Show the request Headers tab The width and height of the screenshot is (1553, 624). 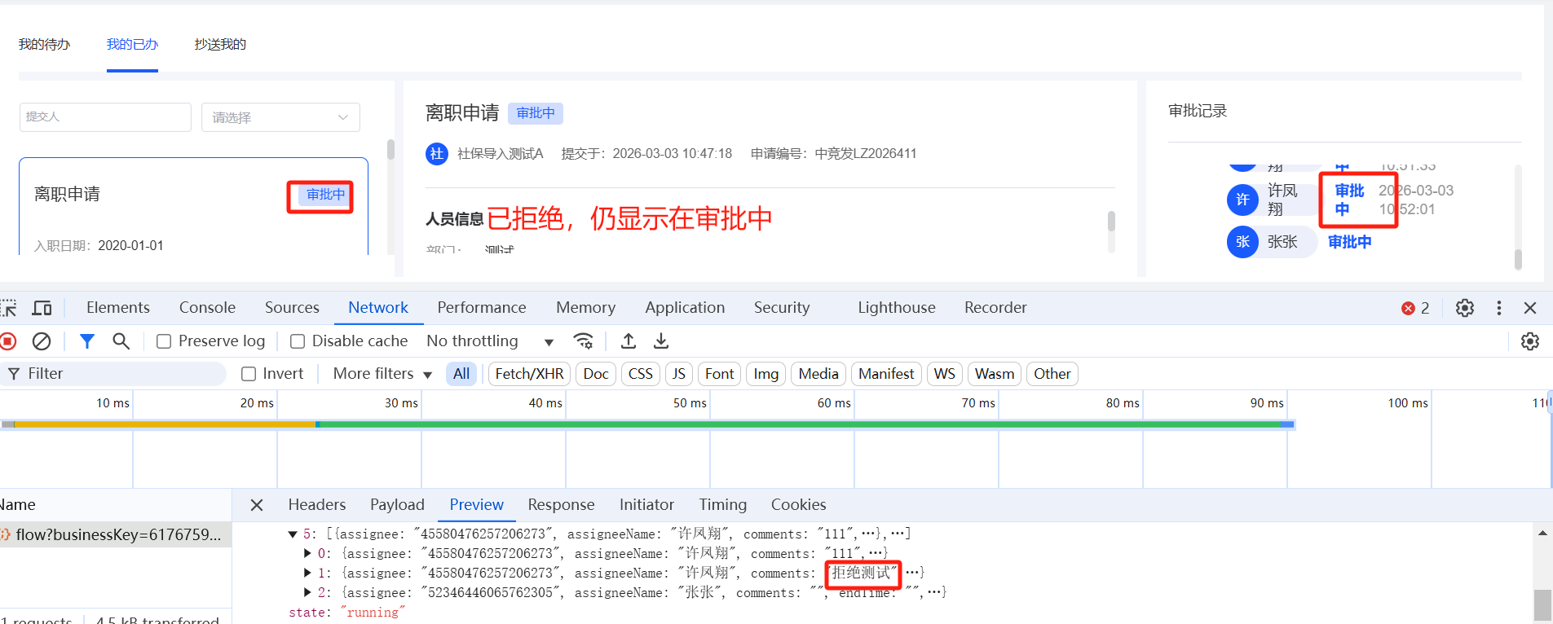[317, 505]
